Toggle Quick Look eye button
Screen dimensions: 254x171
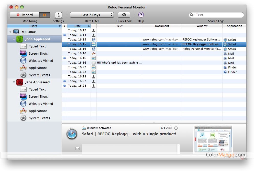pos(124,15)
